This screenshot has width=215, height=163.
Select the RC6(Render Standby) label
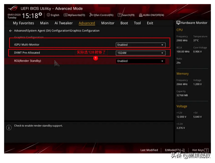click(28, 61)
